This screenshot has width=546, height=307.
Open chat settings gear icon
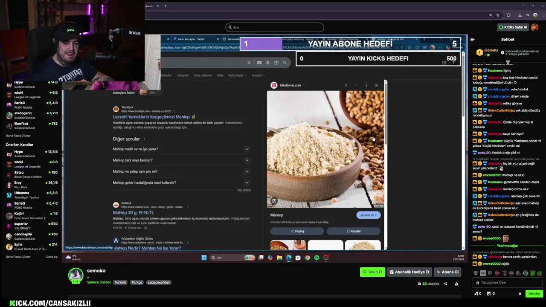pos(520,293)
